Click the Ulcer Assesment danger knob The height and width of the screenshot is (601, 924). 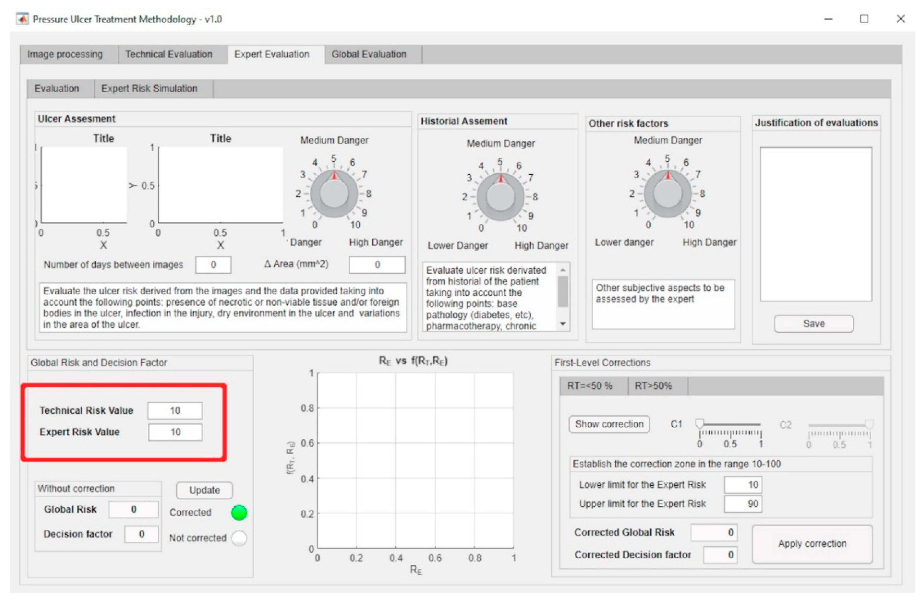(334, 193)
